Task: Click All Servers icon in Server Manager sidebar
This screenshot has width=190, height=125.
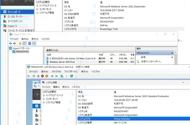Action: (5, 21)
